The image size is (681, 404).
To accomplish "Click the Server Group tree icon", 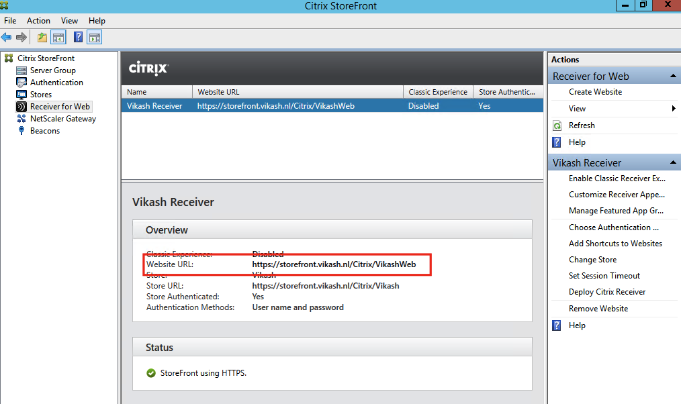I will coord(21,70).
